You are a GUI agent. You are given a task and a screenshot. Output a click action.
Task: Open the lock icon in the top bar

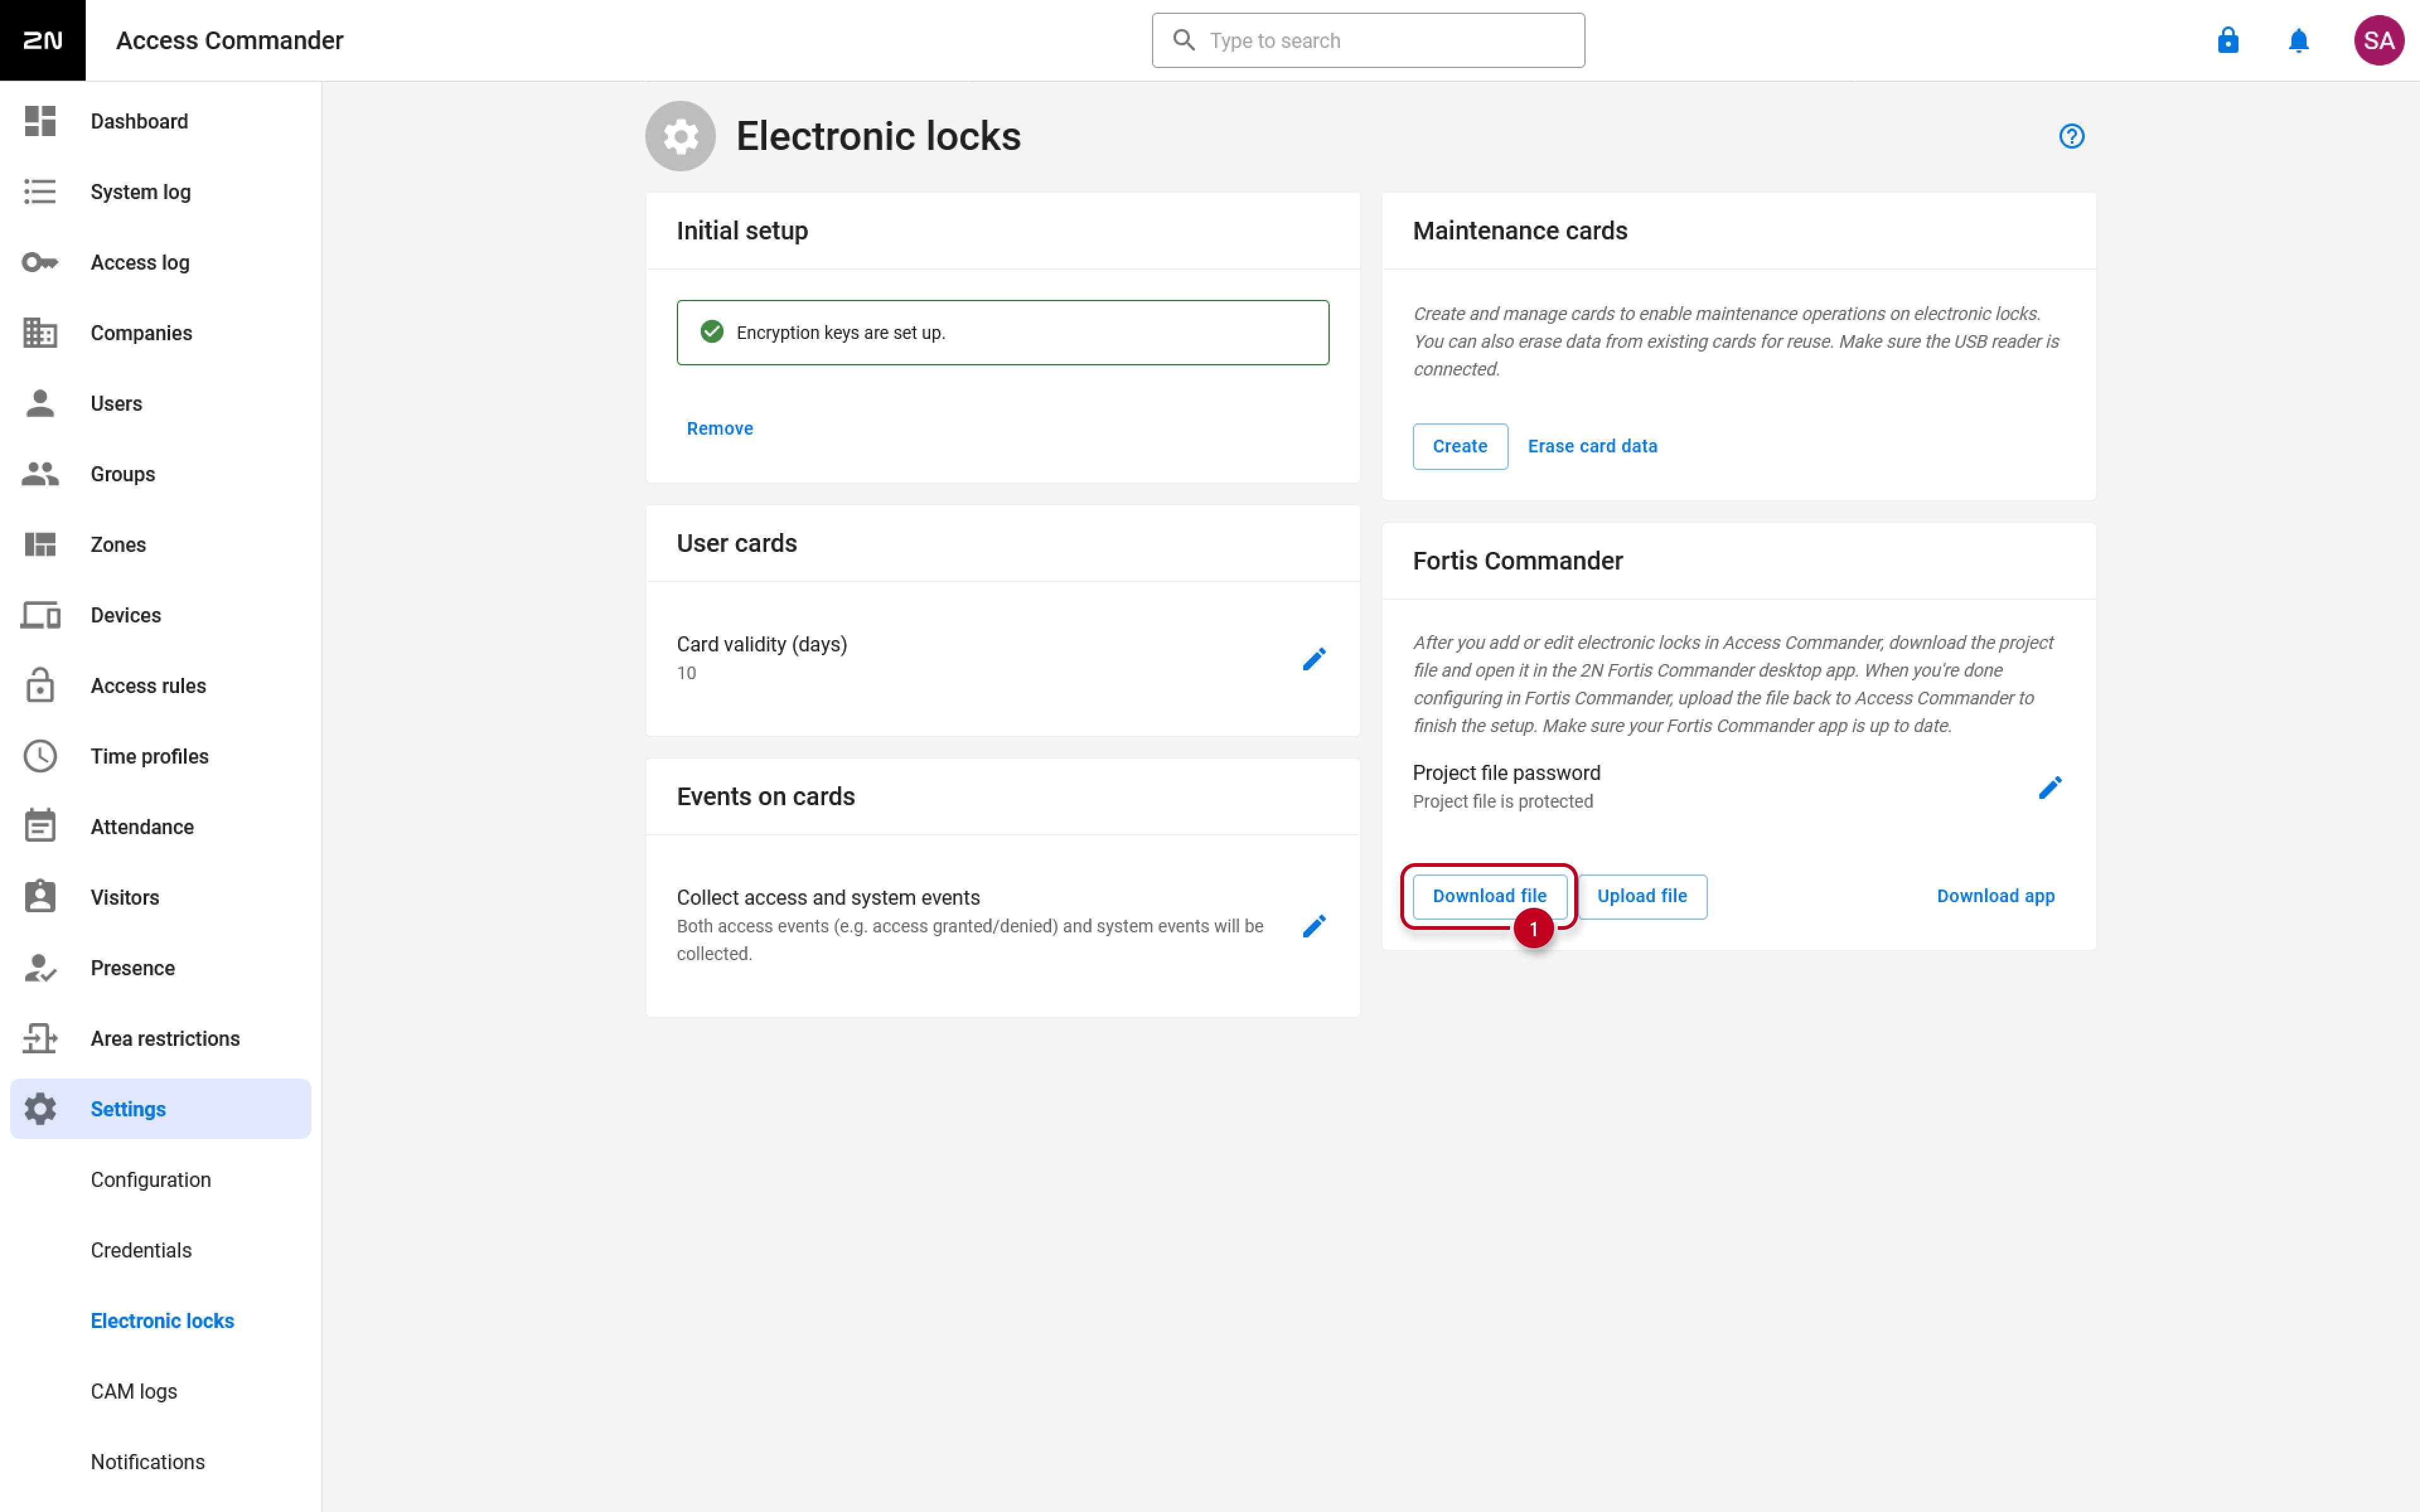click(x=2228, y=40)
